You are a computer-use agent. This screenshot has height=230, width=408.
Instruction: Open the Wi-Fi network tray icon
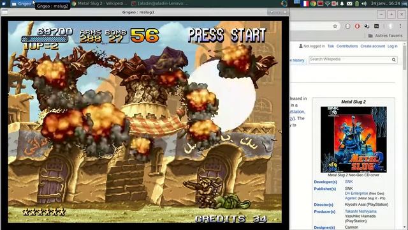(x=328, y=3)
